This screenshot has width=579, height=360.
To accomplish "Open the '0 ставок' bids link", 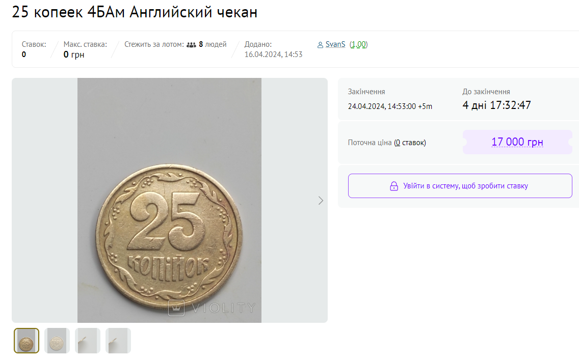I will coord(410,143).
